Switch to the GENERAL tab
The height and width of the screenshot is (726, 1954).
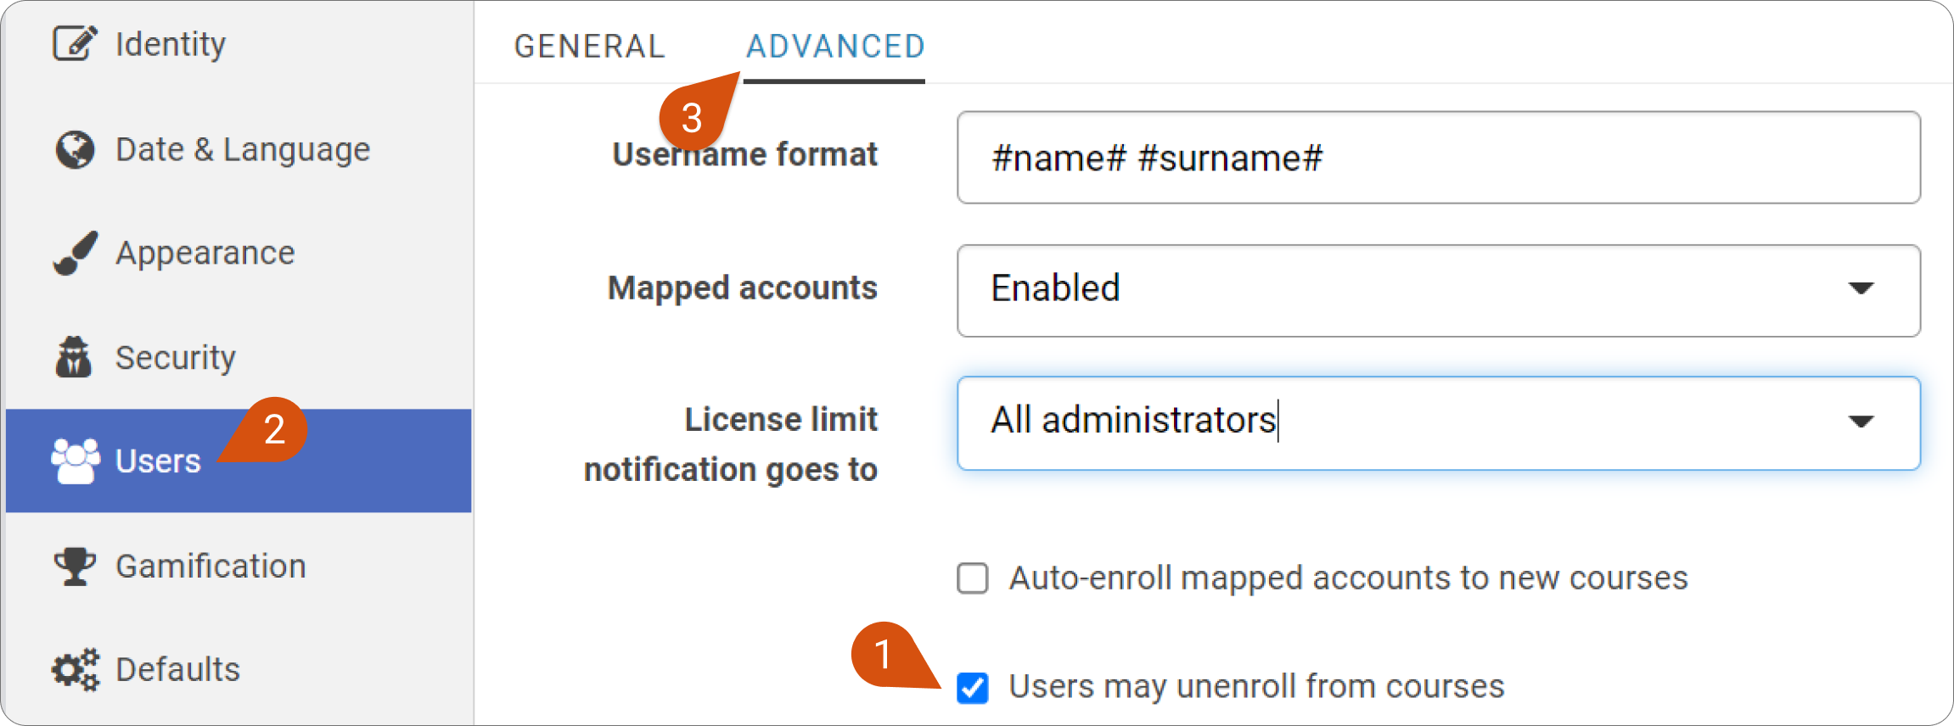[x=590, y=46]
